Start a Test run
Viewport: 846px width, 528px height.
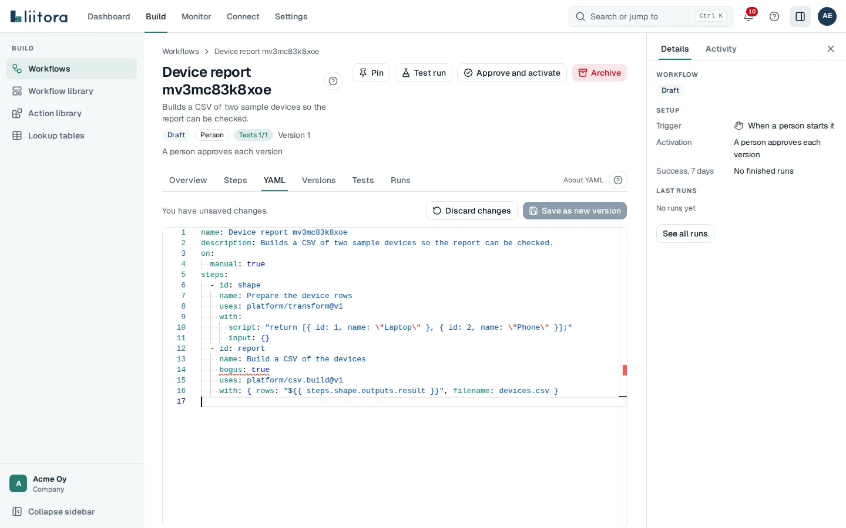coord(424,73)
